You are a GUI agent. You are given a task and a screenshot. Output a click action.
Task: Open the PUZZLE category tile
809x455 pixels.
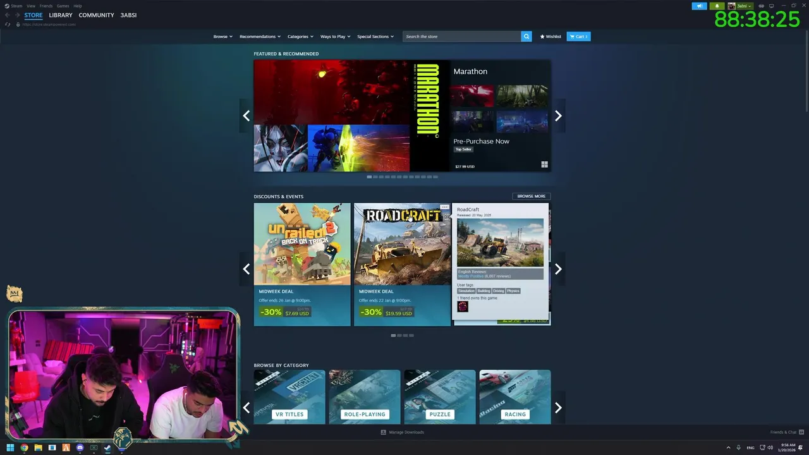(x=440, y=397)
